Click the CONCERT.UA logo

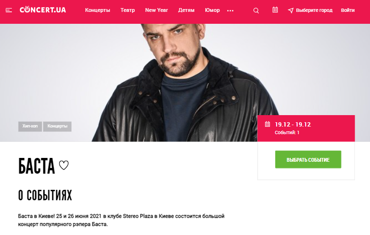tap(43, 10)
